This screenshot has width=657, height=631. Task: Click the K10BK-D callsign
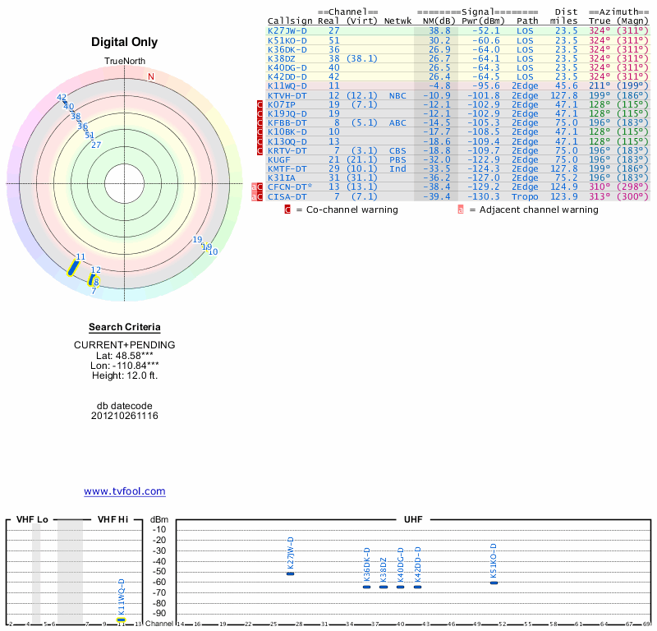[x=287, y=131]
